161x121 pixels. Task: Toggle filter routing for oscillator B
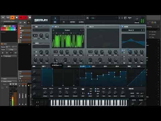[x=122, y=53]
